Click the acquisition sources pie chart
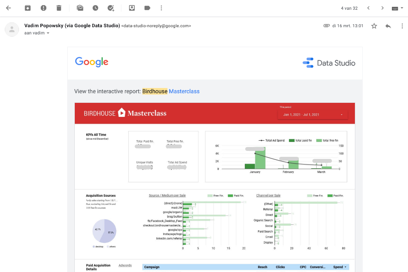 point(105,231)
